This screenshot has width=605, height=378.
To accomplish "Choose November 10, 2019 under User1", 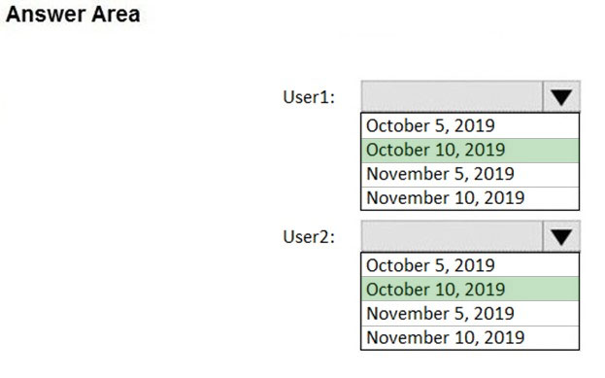I will point(470,198).
